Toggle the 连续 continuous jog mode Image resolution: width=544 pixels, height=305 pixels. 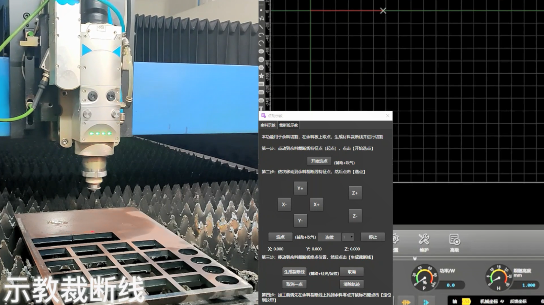pyautogui.click(x=329, y=237)
